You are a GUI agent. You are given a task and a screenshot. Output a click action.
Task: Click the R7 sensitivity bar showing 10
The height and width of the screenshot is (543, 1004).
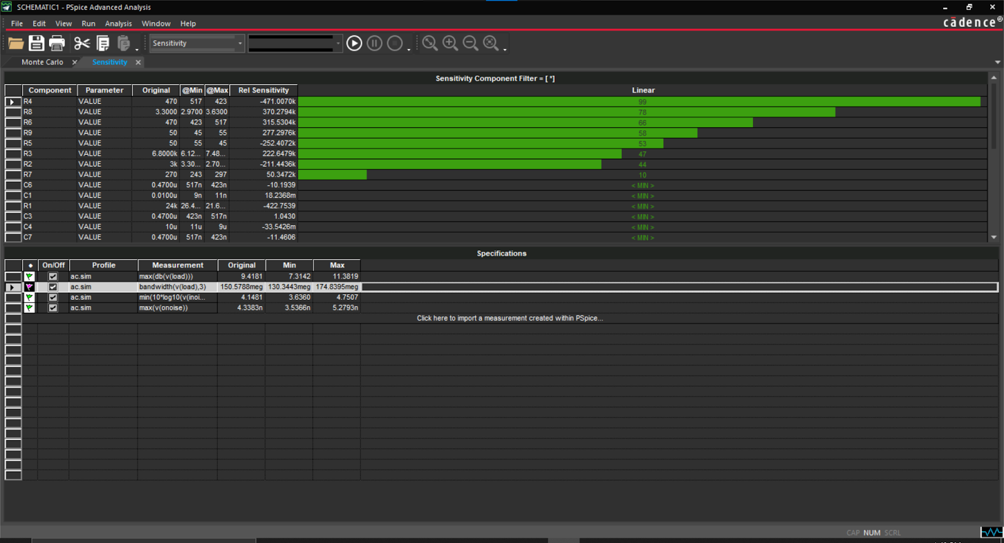click(x=333, y=175)
